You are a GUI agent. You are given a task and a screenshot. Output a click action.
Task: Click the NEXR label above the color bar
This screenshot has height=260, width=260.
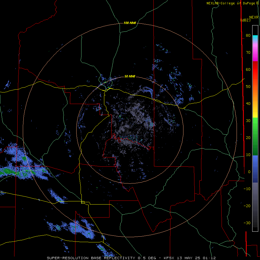pos(254,17)
